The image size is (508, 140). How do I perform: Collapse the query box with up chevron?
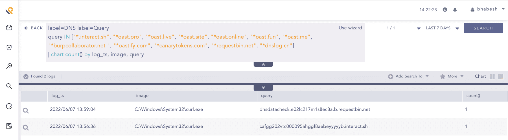click(x=263, y=65)
